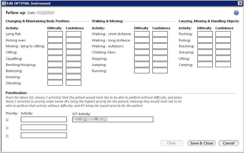
Task: Click Balancing Difficulty field
Action: 55,71
